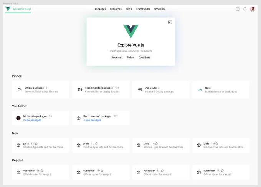The width and height of the screenshot is (261, 187).
Task: Click followed Recommended packages box icon
Action: coord(78,118)
